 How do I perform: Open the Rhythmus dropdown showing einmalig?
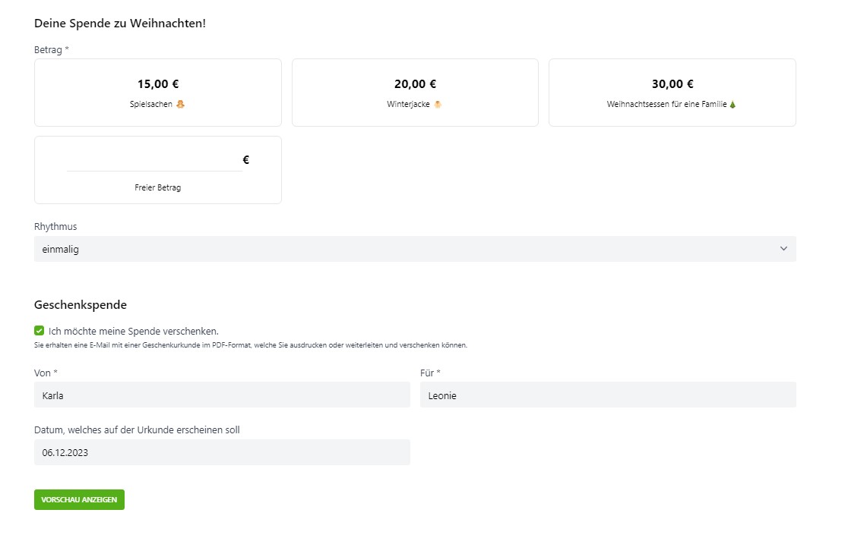pyautogui.click(x=403, y=249)
